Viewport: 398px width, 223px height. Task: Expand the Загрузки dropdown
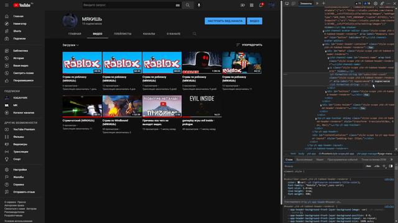coord(70,45)
